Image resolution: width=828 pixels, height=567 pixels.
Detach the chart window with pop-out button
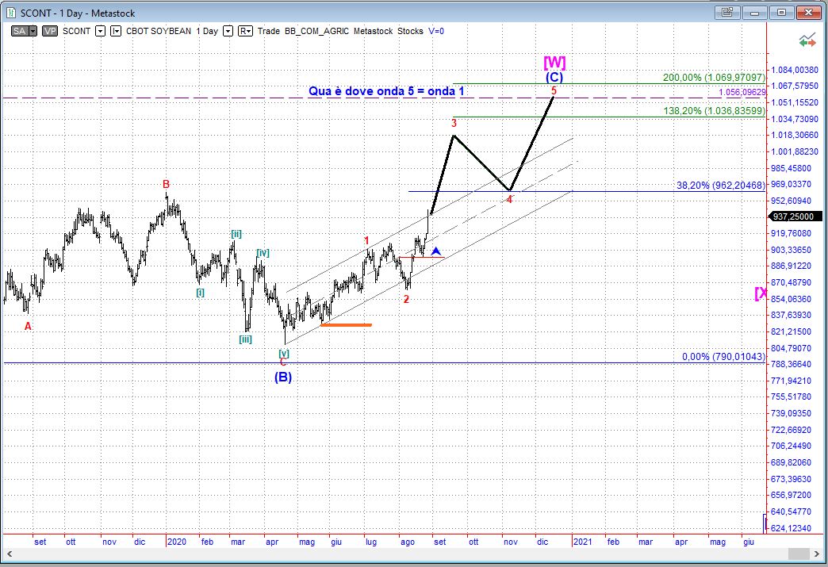(x=726, y=12)
